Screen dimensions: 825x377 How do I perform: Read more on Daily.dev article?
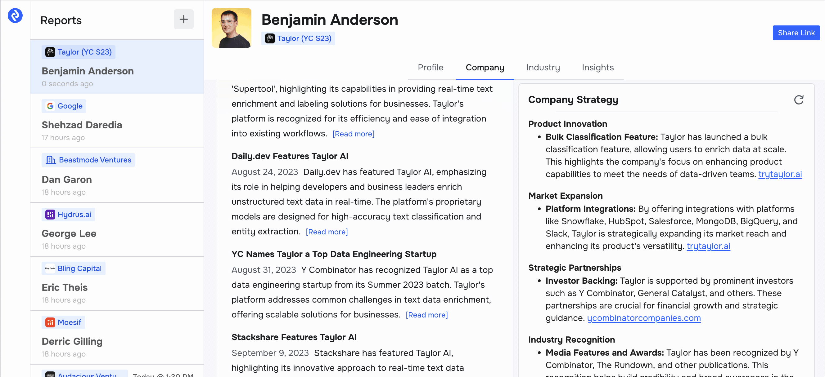click(x=327, y=232)
